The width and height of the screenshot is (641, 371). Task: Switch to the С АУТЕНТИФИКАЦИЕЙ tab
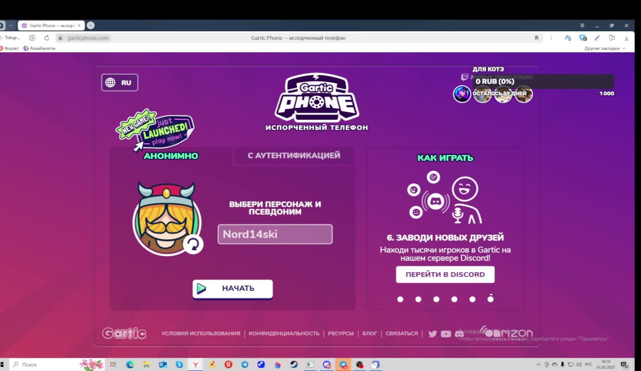coord(294,155)
